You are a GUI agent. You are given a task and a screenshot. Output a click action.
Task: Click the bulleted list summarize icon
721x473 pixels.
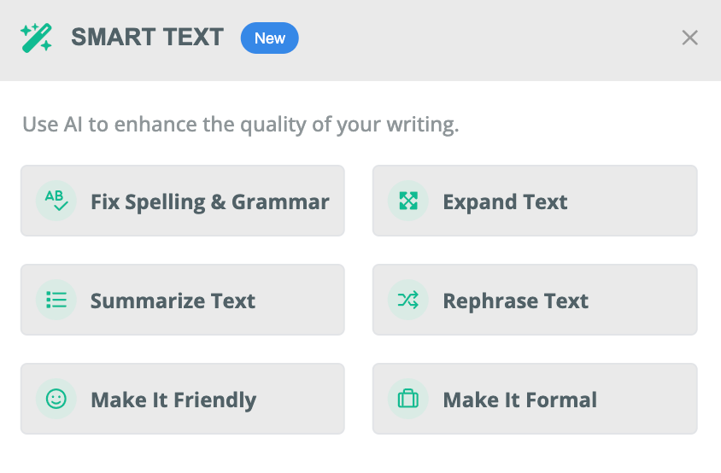(56, 301)
